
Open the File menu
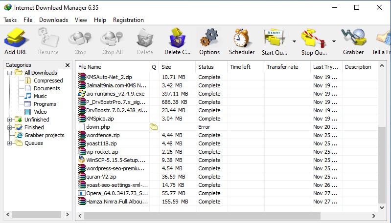coord(28,20)
